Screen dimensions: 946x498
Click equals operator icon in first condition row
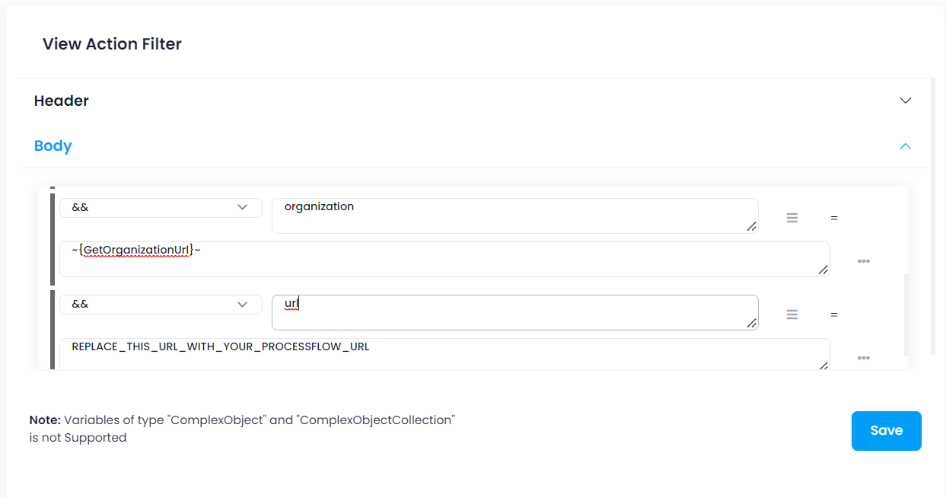coord(834,217)
